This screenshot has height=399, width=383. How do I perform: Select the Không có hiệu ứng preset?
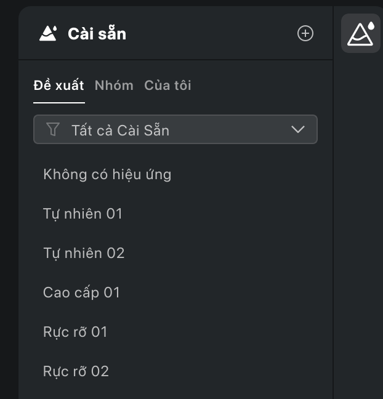pyautogui.click(x=107, y=175)
